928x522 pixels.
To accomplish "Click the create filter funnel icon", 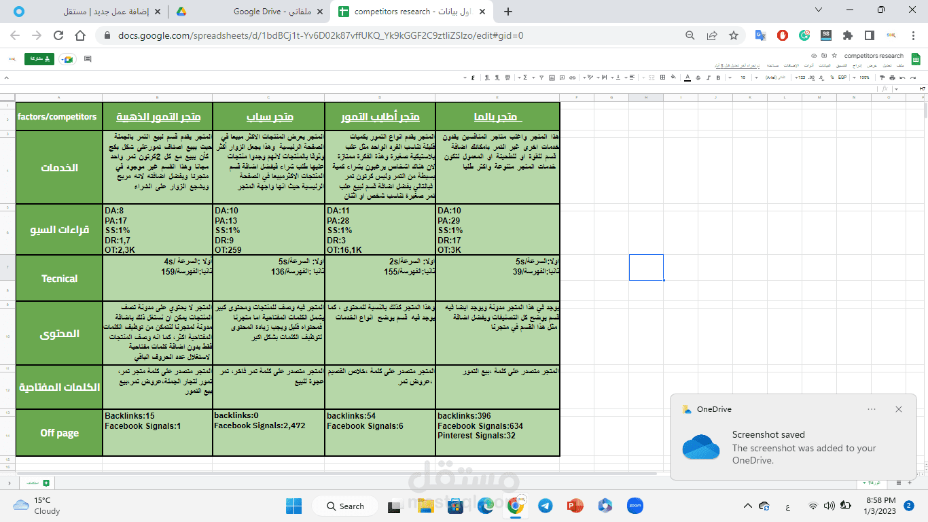I will coord(541,77).
